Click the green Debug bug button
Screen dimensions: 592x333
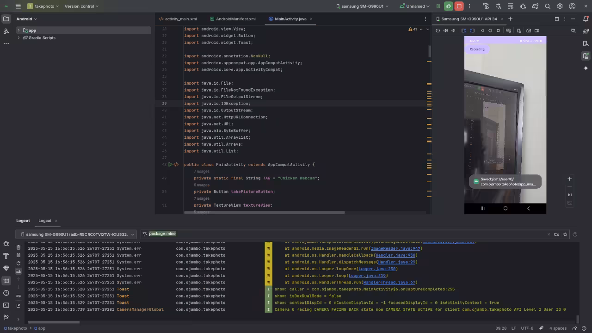tap(448, 6)
